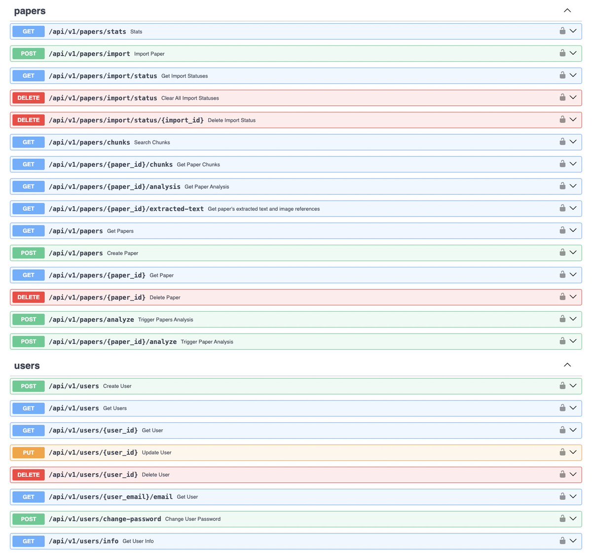Screen dimensions: 592x559
Task: Click path /api/v1/users/info
Action: pyautogui.click(x=83, y=541)
